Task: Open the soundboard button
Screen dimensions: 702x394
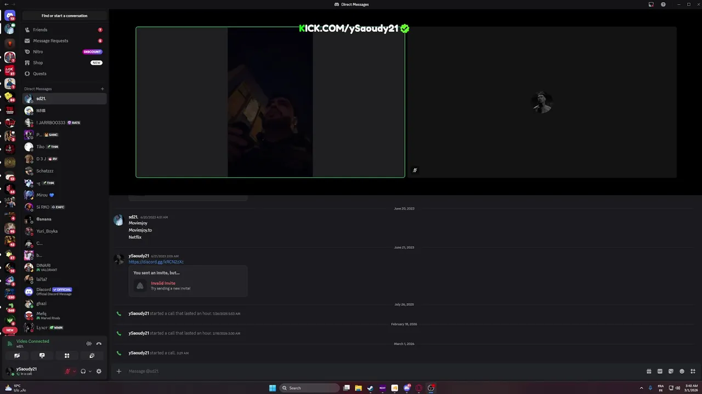Action: click(x=92, y=356)
